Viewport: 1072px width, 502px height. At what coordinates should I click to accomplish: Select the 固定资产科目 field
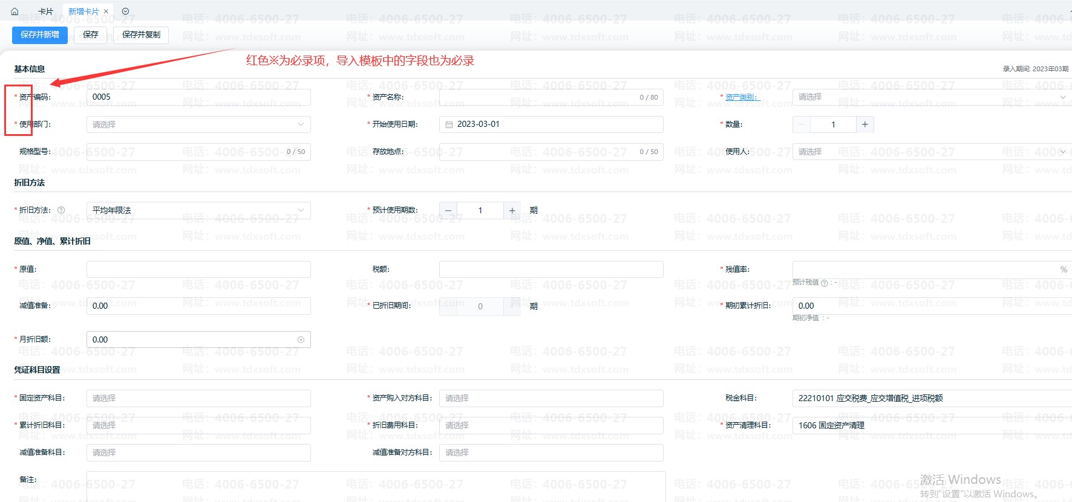click(x=198, y=398)
